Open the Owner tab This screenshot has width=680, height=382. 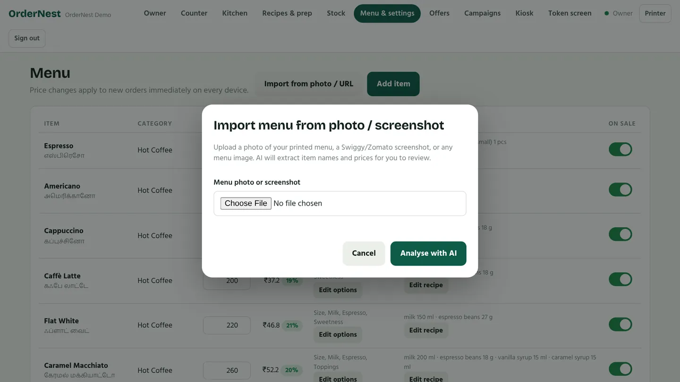pos(155,13)
